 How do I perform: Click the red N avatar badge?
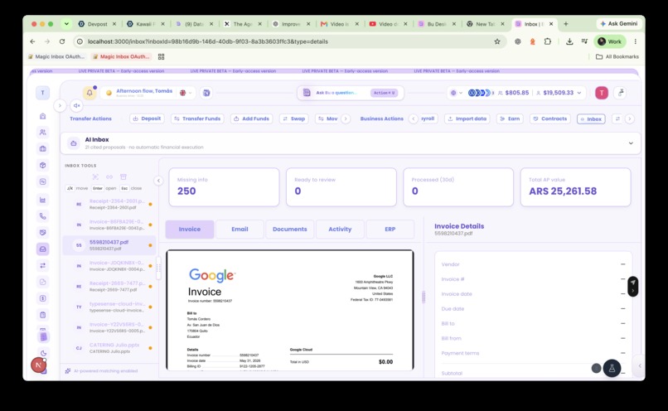[x=38, y=365]
